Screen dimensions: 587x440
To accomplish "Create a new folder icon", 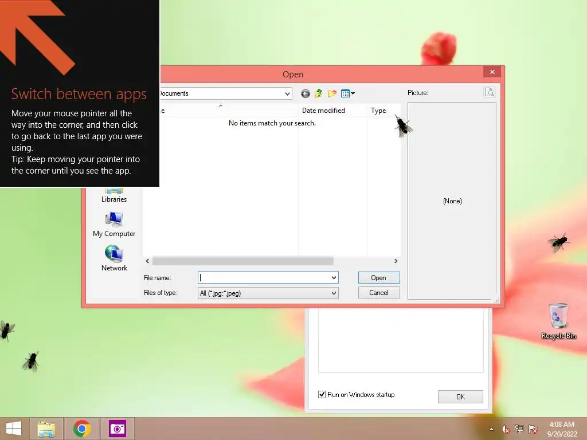I will (332, 93).
